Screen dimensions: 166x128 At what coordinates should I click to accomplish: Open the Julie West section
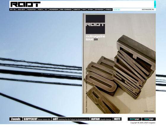[x=21, y=9]
